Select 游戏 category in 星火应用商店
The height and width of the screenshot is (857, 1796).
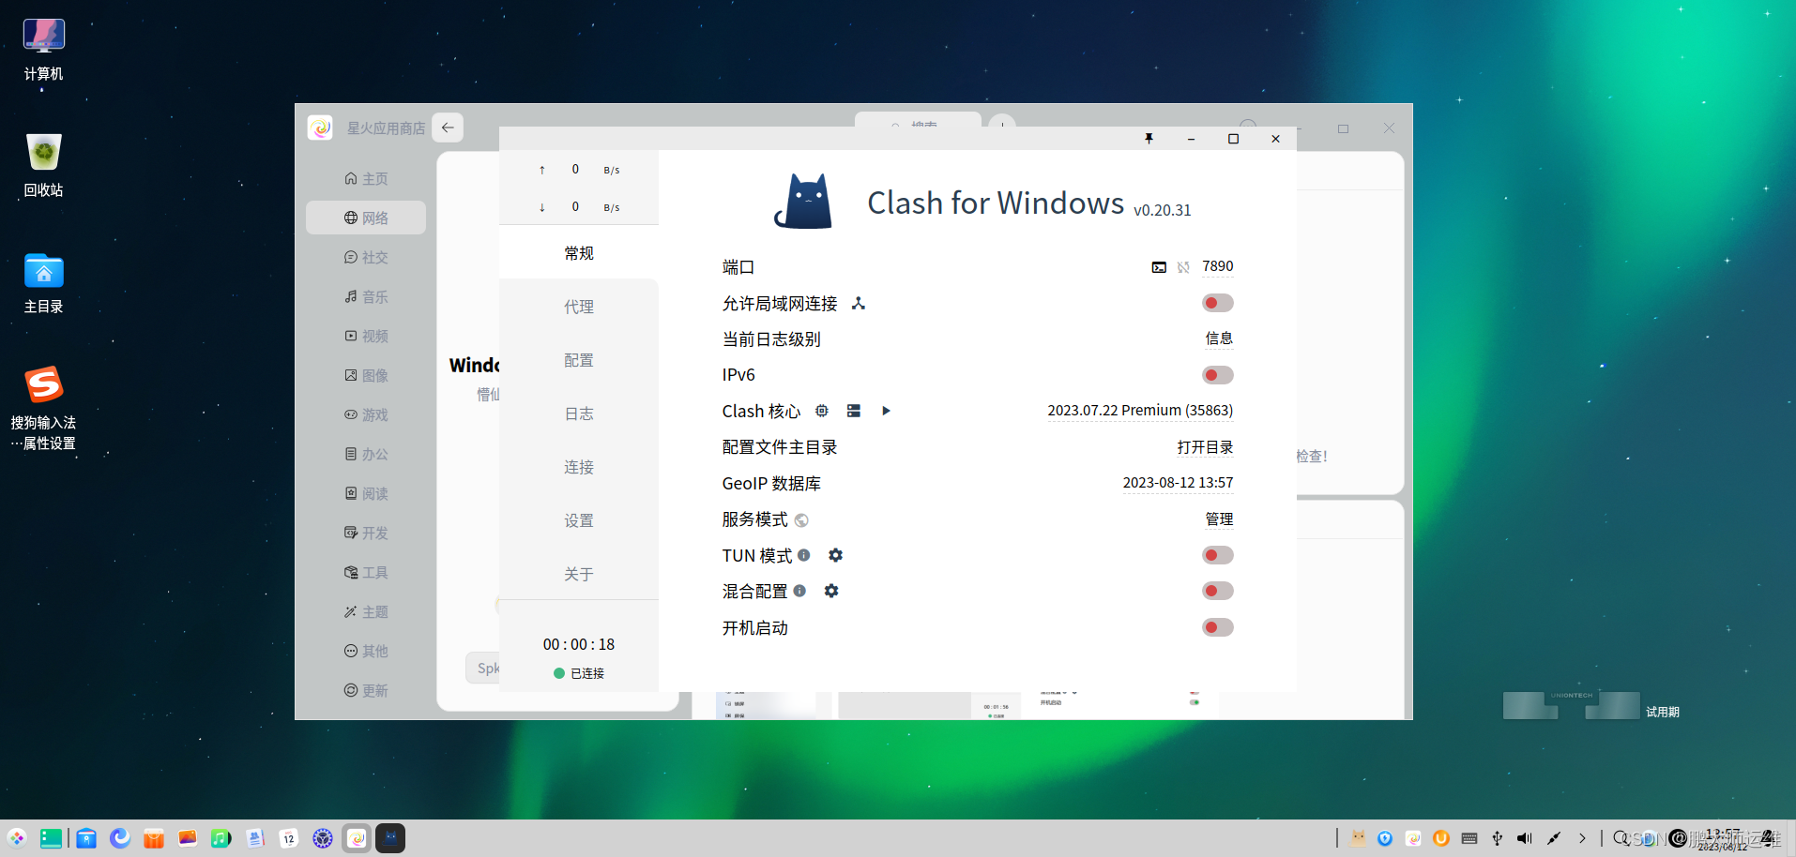point(366,414)
